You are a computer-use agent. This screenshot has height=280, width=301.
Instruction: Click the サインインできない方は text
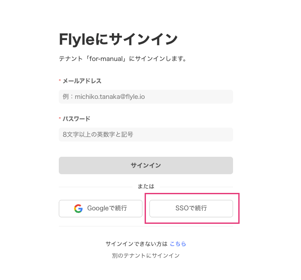coord(136,244)
